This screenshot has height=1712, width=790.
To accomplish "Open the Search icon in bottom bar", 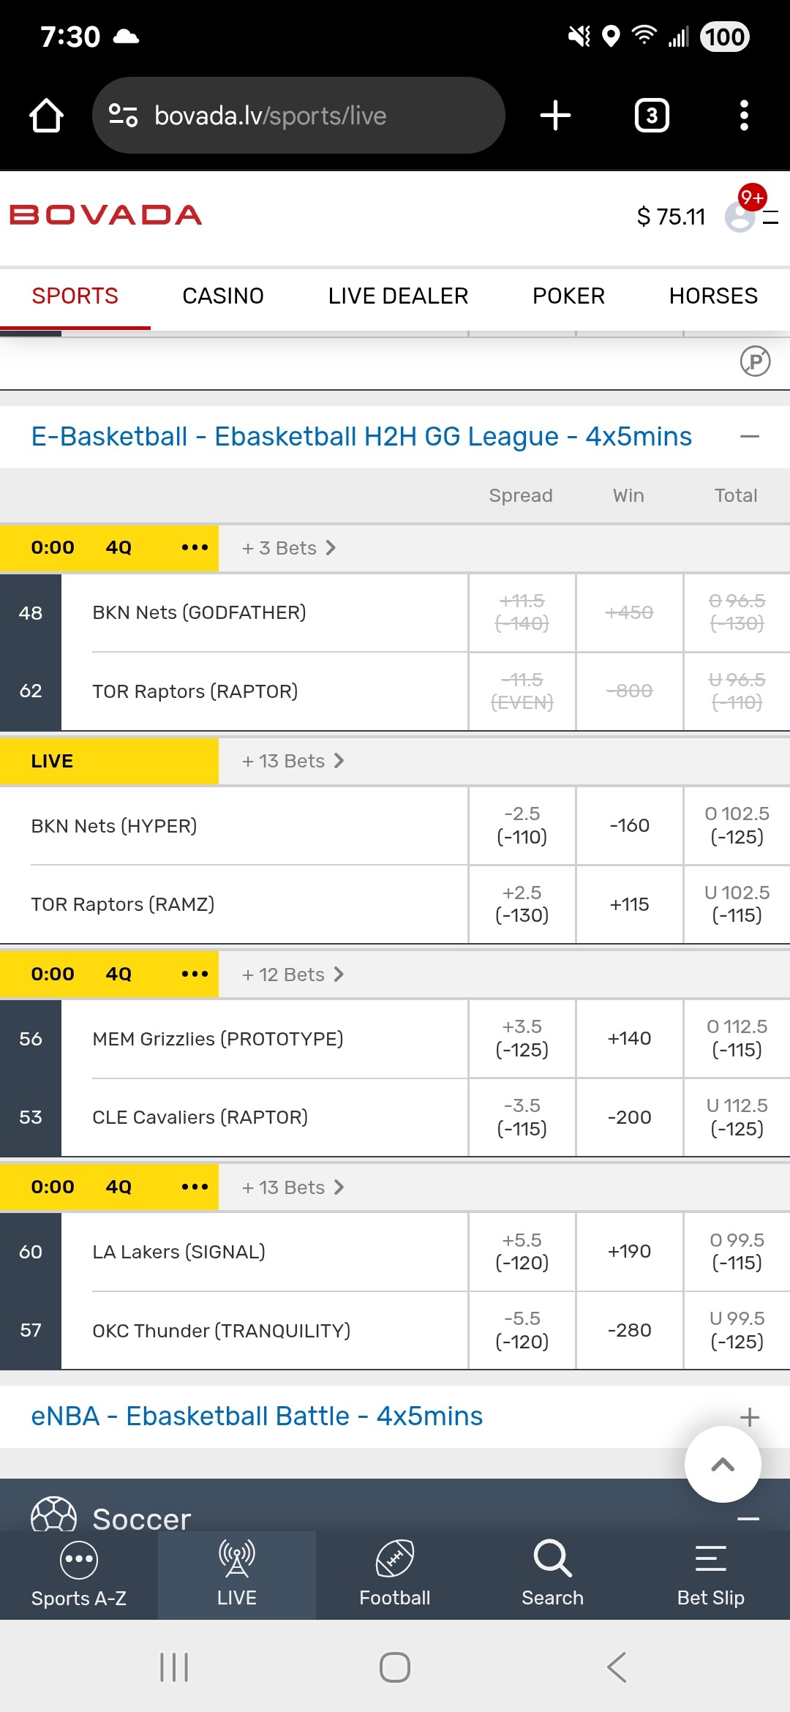I will 552,1574.
